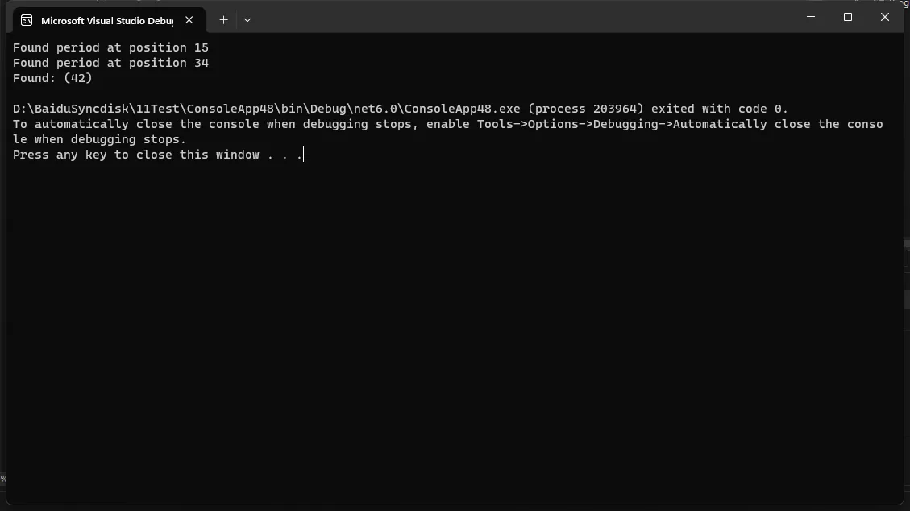Screen dimensions: 910x511
Task: Select the Microsoft Visual Studio Debug tab
Action: 109,20
